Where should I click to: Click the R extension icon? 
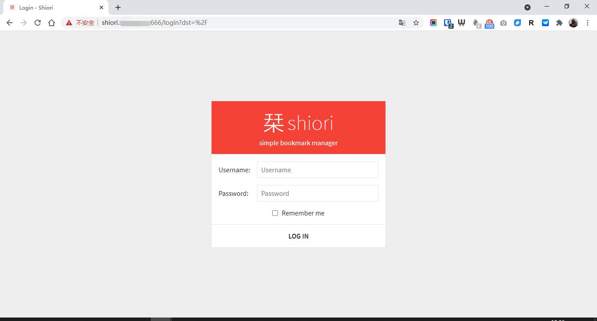click(531, 22)
